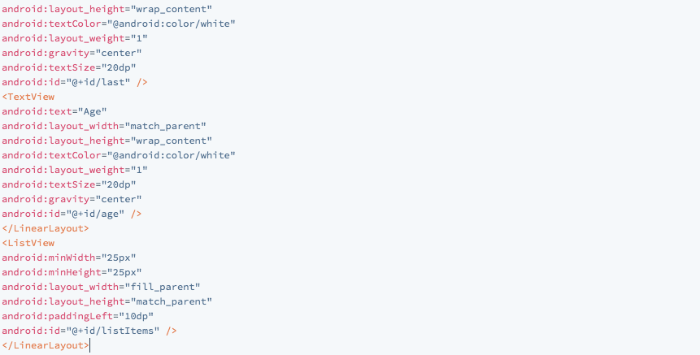The width and height of the screenshot is (700, 355).
Task: Click the first textColor attribute line
Action: click(119, 24)
